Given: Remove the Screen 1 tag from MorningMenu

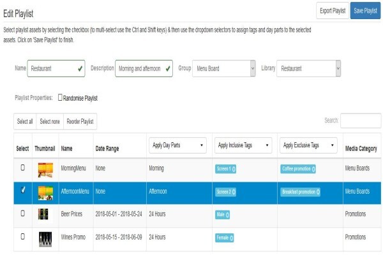Looking at the screenshot, I should pyautogui.click(x=234, y=169).
